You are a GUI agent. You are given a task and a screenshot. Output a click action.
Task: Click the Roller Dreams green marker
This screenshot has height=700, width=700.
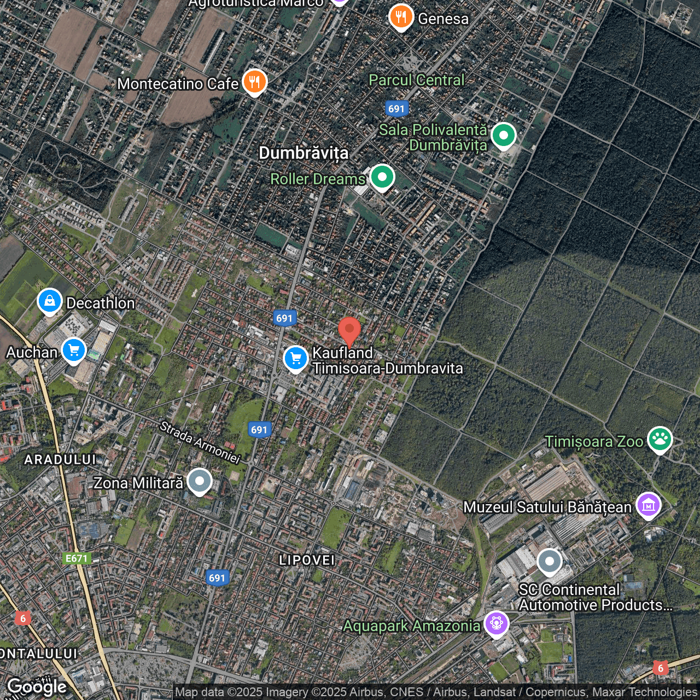pyautogui.click(x=382, y=177)
